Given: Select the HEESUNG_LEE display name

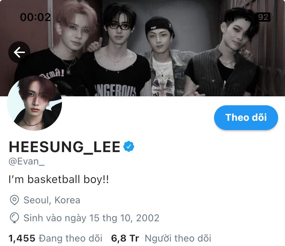Looking at the screenshot, I should pyautogui.click(x=64, y=147).
